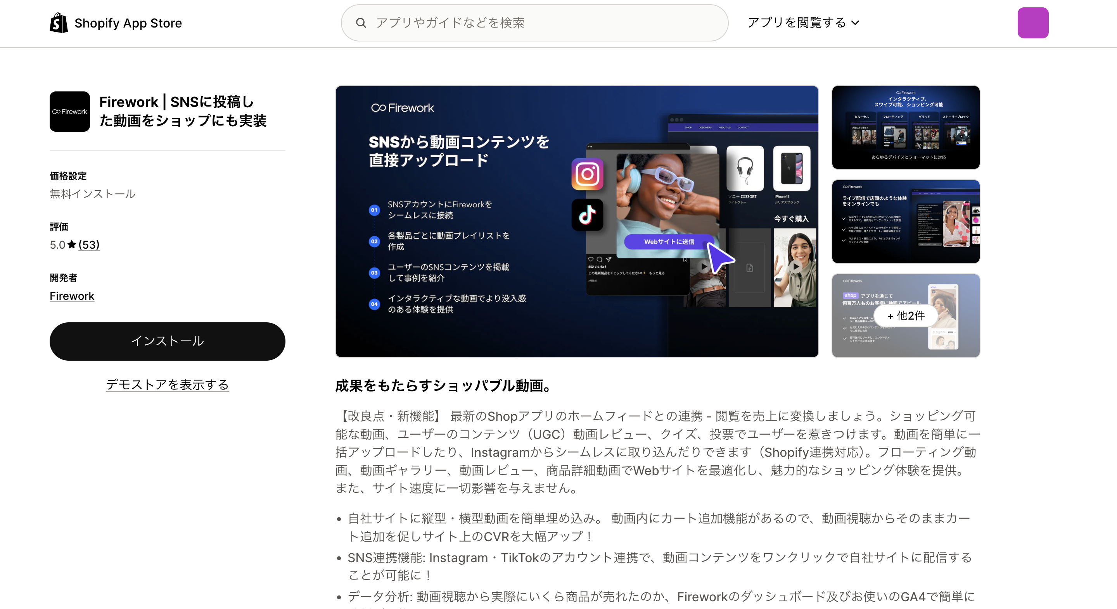Viewport: 1117px width, 609px height.
Task: Click the 開発者 label
Action: tap(63, 278)
